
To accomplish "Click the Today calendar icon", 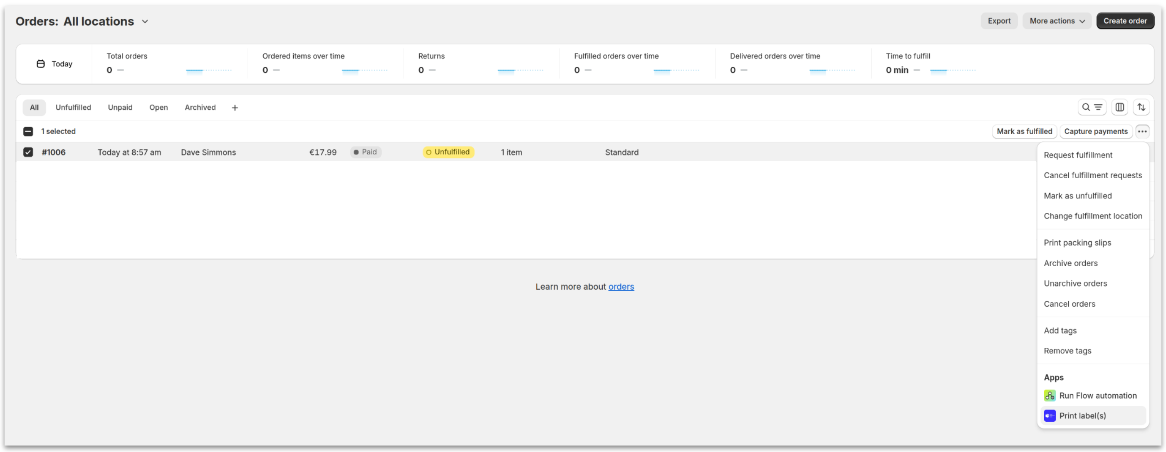I will click(x=40, y=64).
